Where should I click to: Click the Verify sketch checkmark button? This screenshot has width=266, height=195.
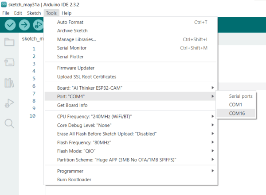tap(10, 25)
